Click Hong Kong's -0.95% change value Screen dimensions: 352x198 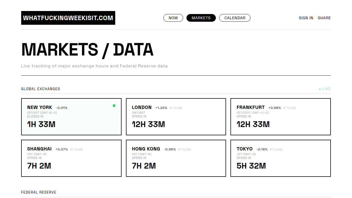(170, 149)
